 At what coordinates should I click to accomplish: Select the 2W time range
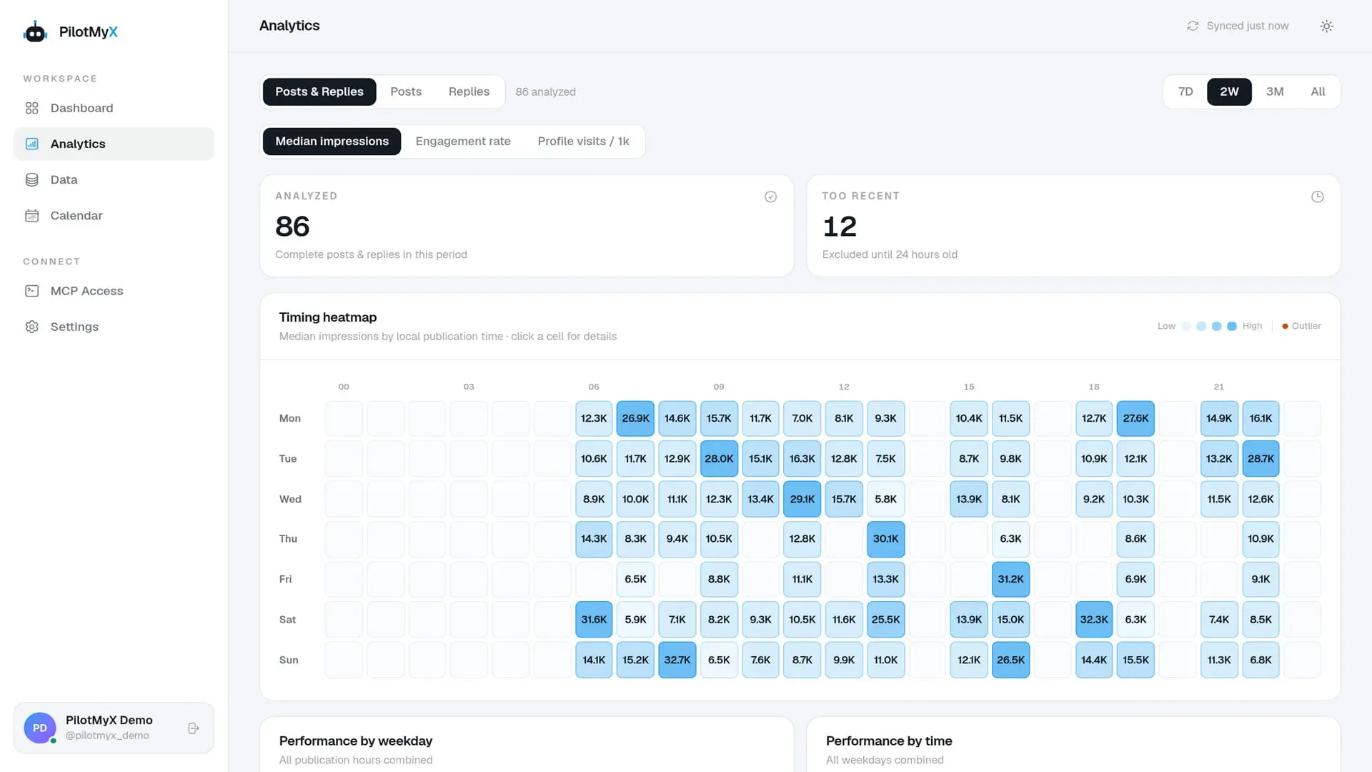pos(1229,91)
